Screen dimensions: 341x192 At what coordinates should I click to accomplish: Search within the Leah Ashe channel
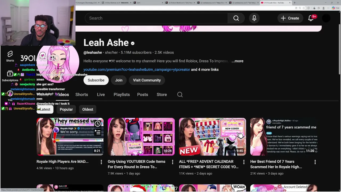pos(180,94)
